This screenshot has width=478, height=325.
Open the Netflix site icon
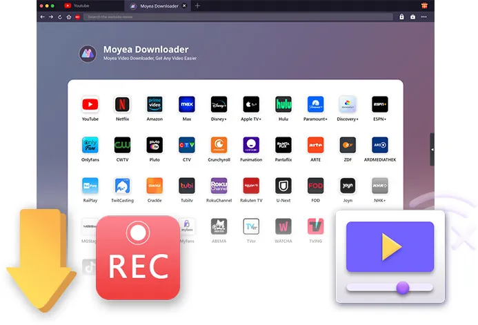pos(122,105)
